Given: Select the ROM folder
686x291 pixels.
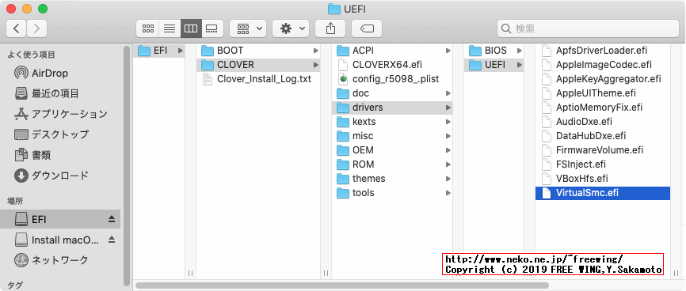Looking at the screenshot, I should pos(392,164).
